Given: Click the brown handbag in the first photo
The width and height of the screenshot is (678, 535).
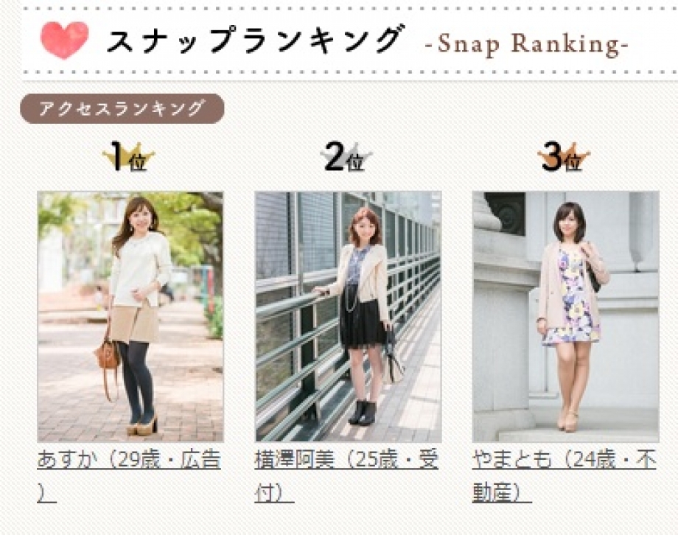Looking at the screenshot, I should [x=108, y=354].
